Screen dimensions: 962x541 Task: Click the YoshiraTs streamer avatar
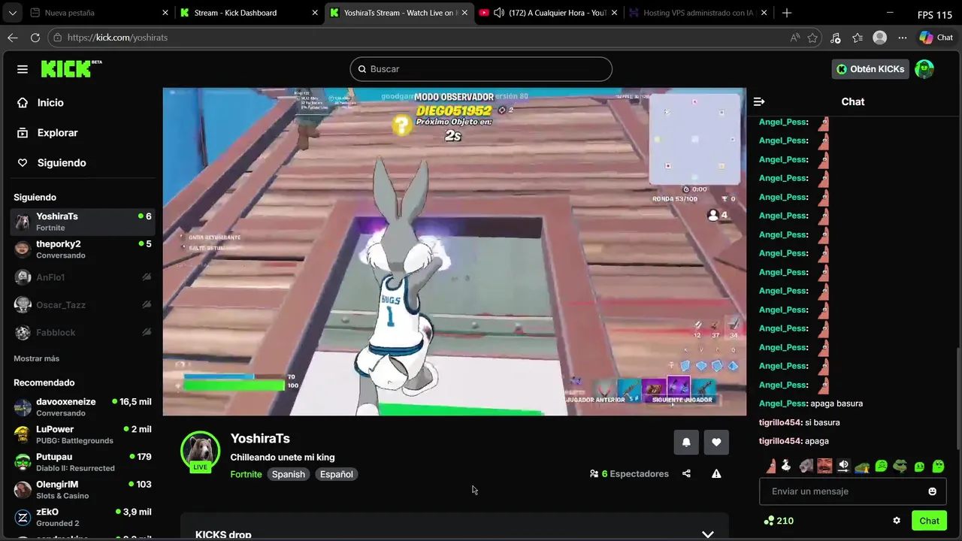tap(200, 451)
